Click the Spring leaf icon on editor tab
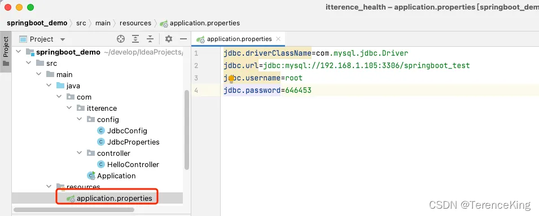 pyautogui.click(x=200, y=39)
